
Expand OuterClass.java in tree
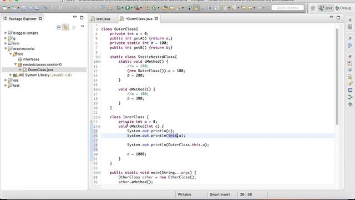pos(21,69)
